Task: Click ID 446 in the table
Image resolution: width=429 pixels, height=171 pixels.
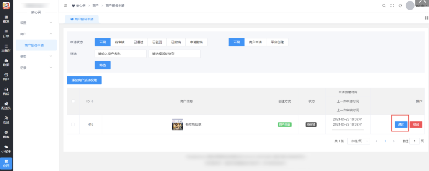Action: [90, 124]
